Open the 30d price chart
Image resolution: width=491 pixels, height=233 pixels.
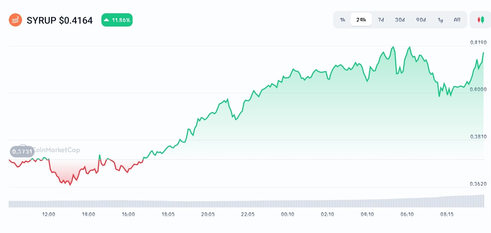click(399, 20)
